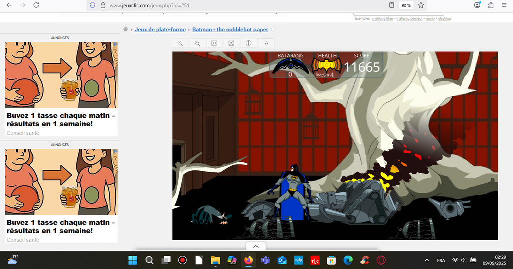Reload the game using the refresh arrows icon
The height and width of the screenshot is (269, 513).
(266, 43)
